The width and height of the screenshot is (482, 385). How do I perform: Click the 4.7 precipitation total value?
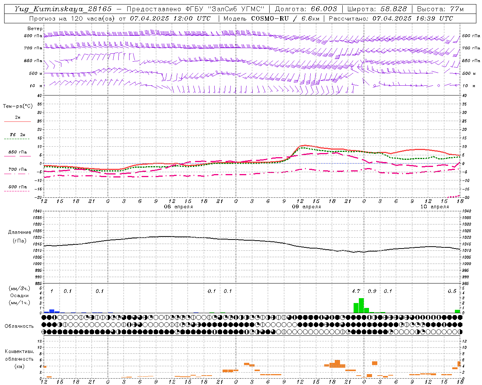356,291
